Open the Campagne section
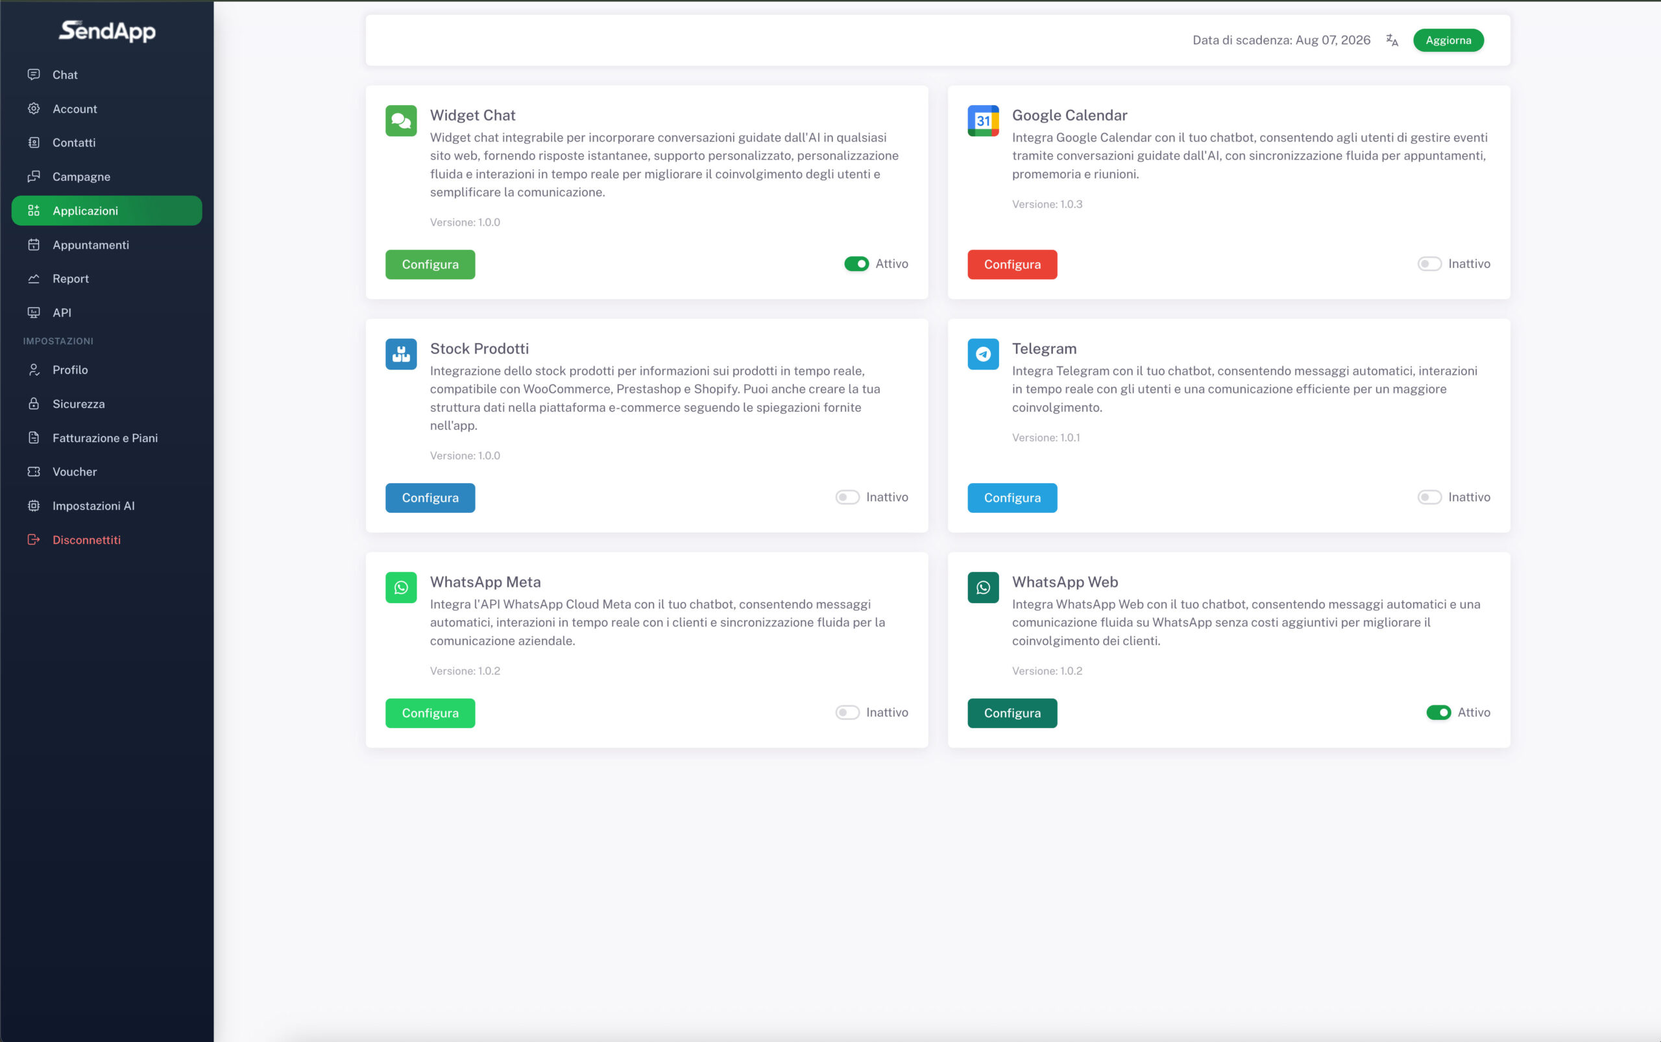Image resolution: width=1661 pixels, height=1042 pixels. point(107,176)
